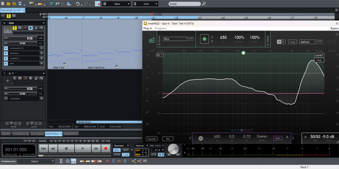Screen dimensions: 339x169
Task: Click the copy button in smartEQ2
Action: coord(293,42)
